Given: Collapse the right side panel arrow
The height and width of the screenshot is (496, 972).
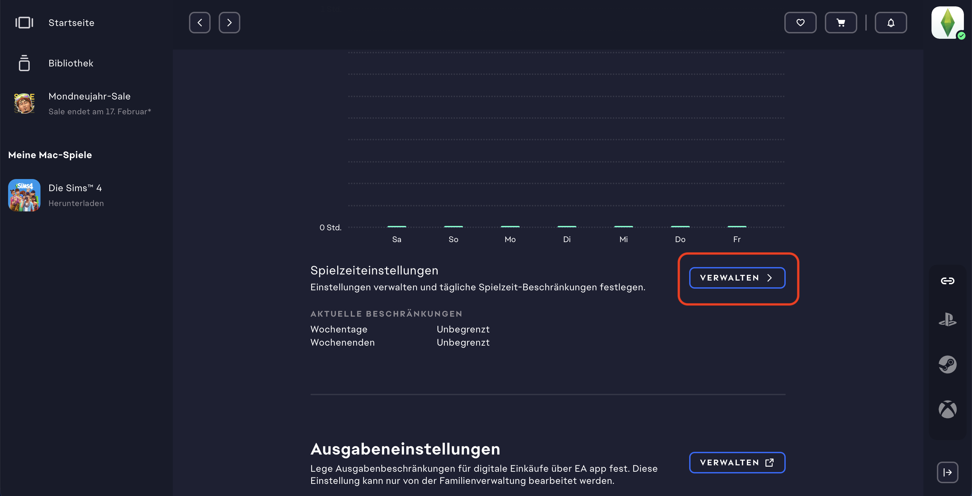Looking at the screenshot, I should pos(947,472).
